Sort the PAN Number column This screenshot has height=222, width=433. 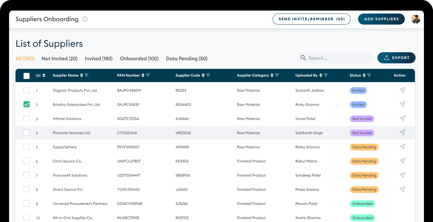tap(142, 75)
